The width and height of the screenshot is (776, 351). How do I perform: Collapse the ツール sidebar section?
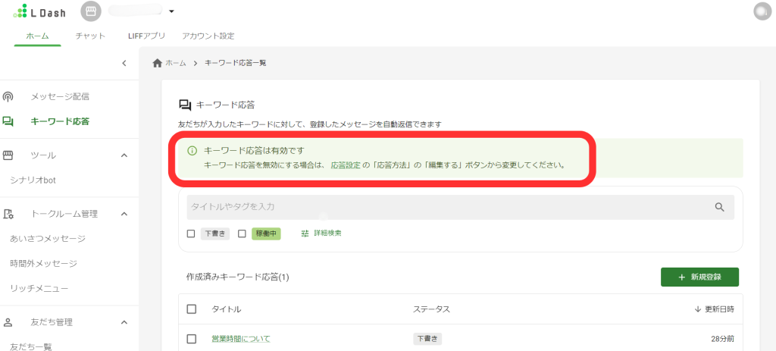(124, 155)
